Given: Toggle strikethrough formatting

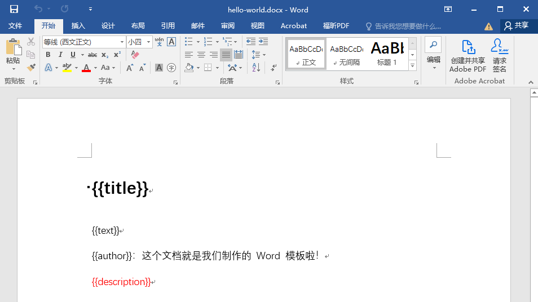Looking at the screenshot, I should [x=92, y=55].
